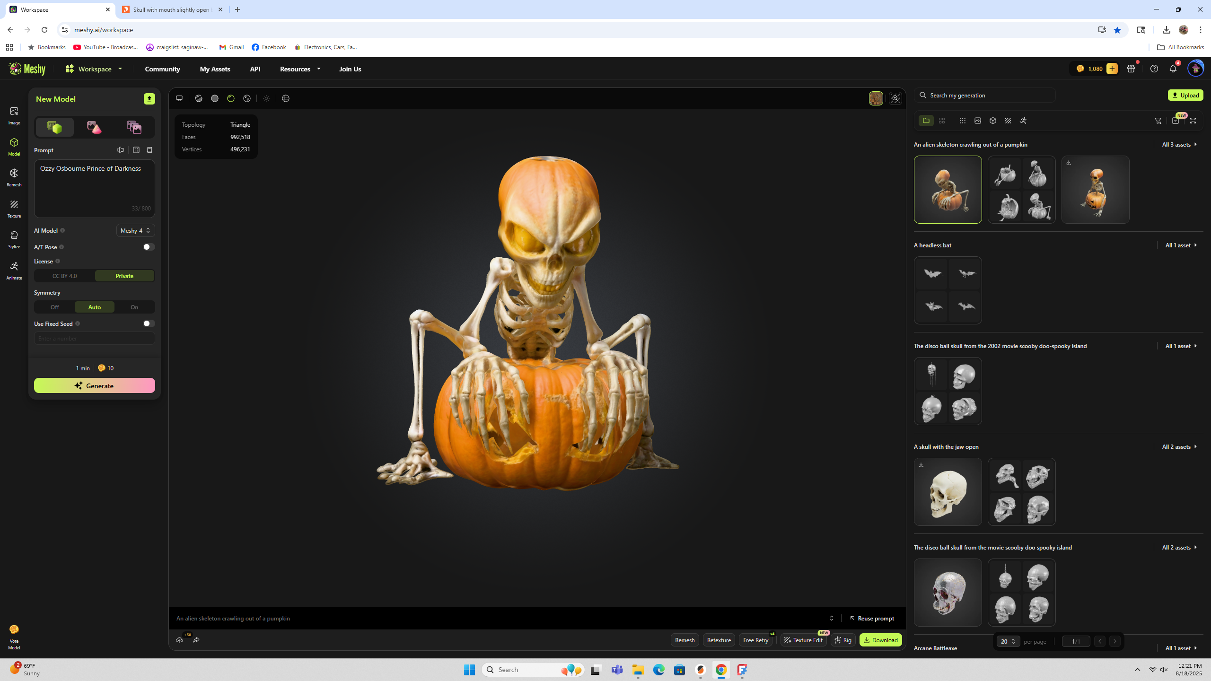Click the wireframe globe icon in viewer toolbar

(286, 98)
